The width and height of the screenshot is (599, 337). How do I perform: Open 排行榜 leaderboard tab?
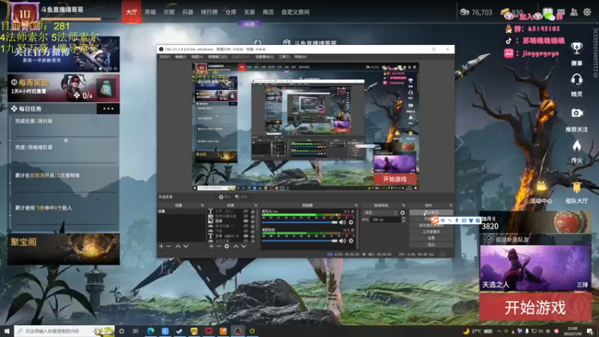pos(210,12)
